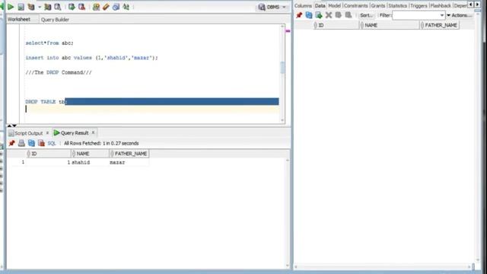Click the FATHER_NAME column header in Data tab
Image resolution: width=487 pixels, height=274 pixels.
click(x=439, y=25)
